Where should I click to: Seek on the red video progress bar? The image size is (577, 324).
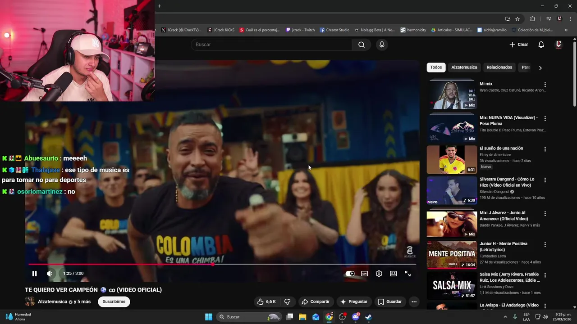[x=222, y=264]
